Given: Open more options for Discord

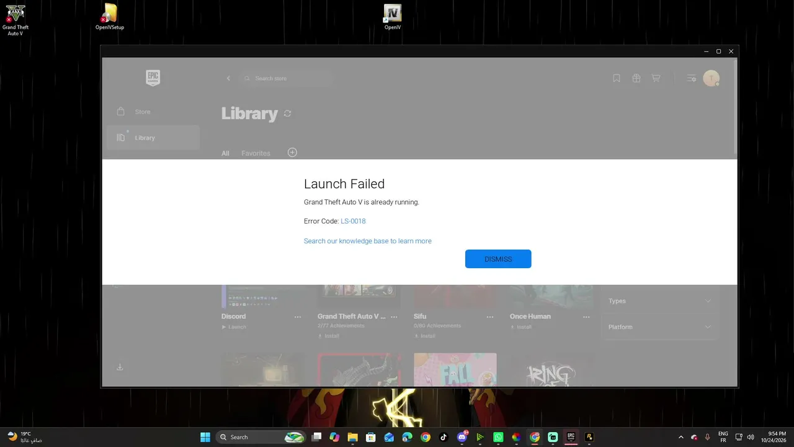Looking at the screenshot, I should pos(298,317).
